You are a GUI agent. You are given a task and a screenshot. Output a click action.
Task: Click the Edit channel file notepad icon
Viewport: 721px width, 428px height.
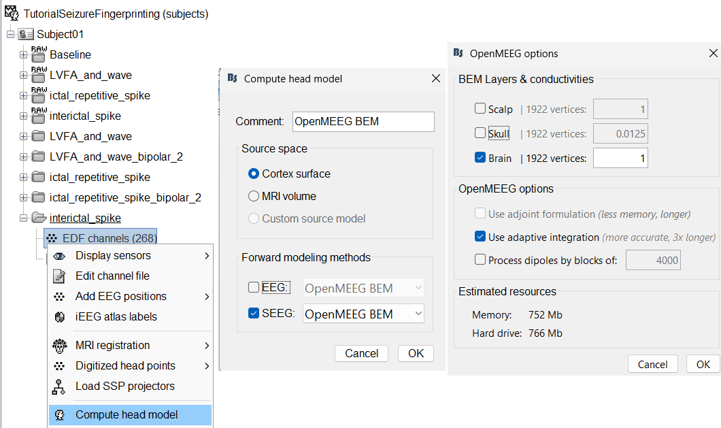(x=60, y=276)
